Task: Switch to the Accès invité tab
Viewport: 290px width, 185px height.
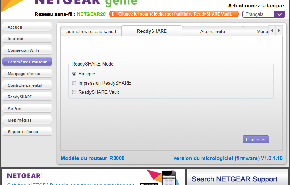Action: point(212,31)
